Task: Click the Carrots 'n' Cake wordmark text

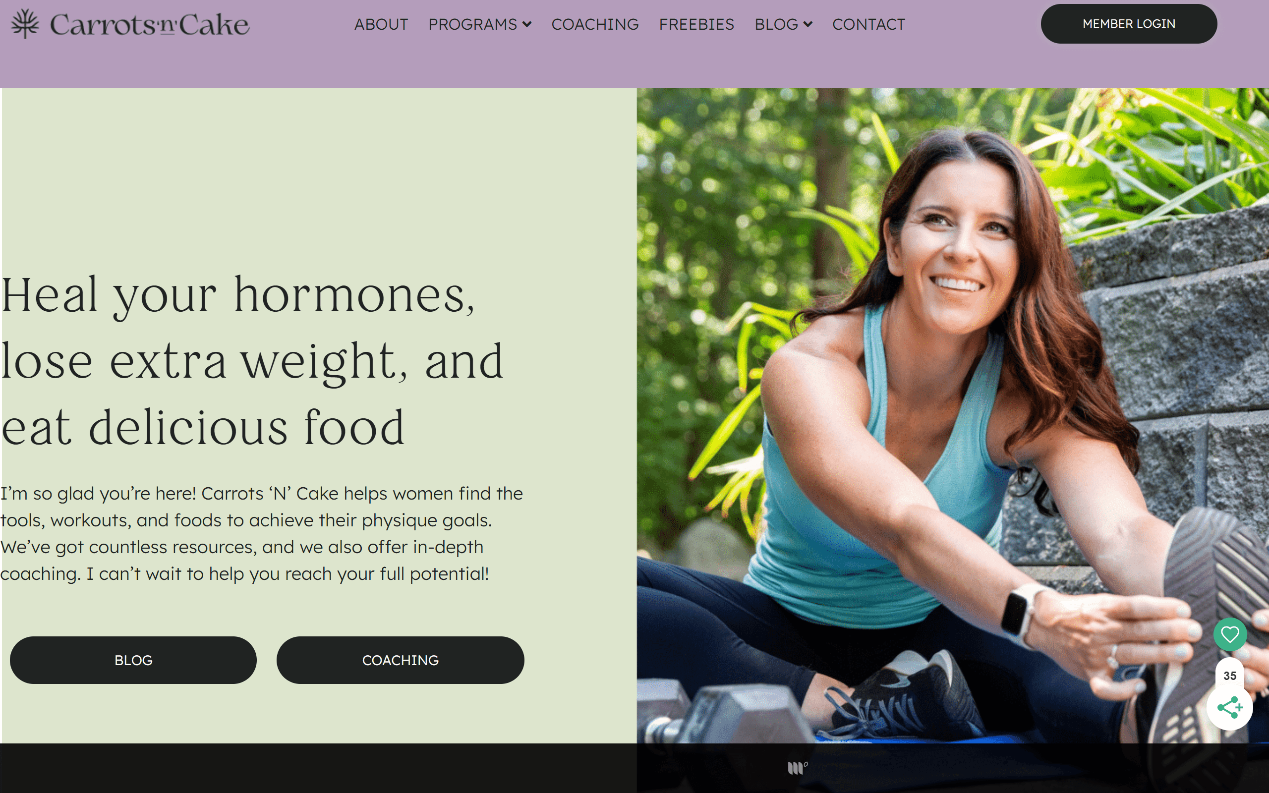Action: point(149,24)
